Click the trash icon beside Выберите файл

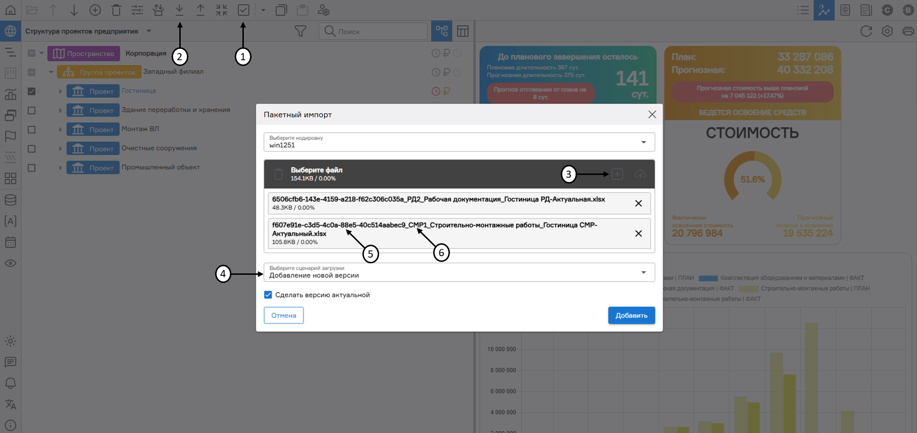coord(279,174)
